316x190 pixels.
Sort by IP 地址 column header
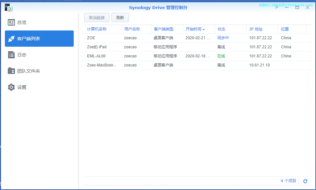pyautogui.click(x=256, y=29)
